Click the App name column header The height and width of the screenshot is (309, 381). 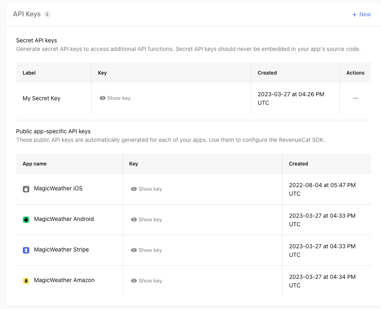click(x=35, y=164)
